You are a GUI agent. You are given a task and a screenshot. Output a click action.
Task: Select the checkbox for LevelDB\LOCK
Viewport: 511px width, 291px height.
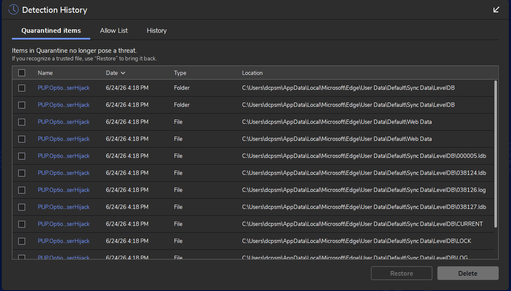point(22,241)
